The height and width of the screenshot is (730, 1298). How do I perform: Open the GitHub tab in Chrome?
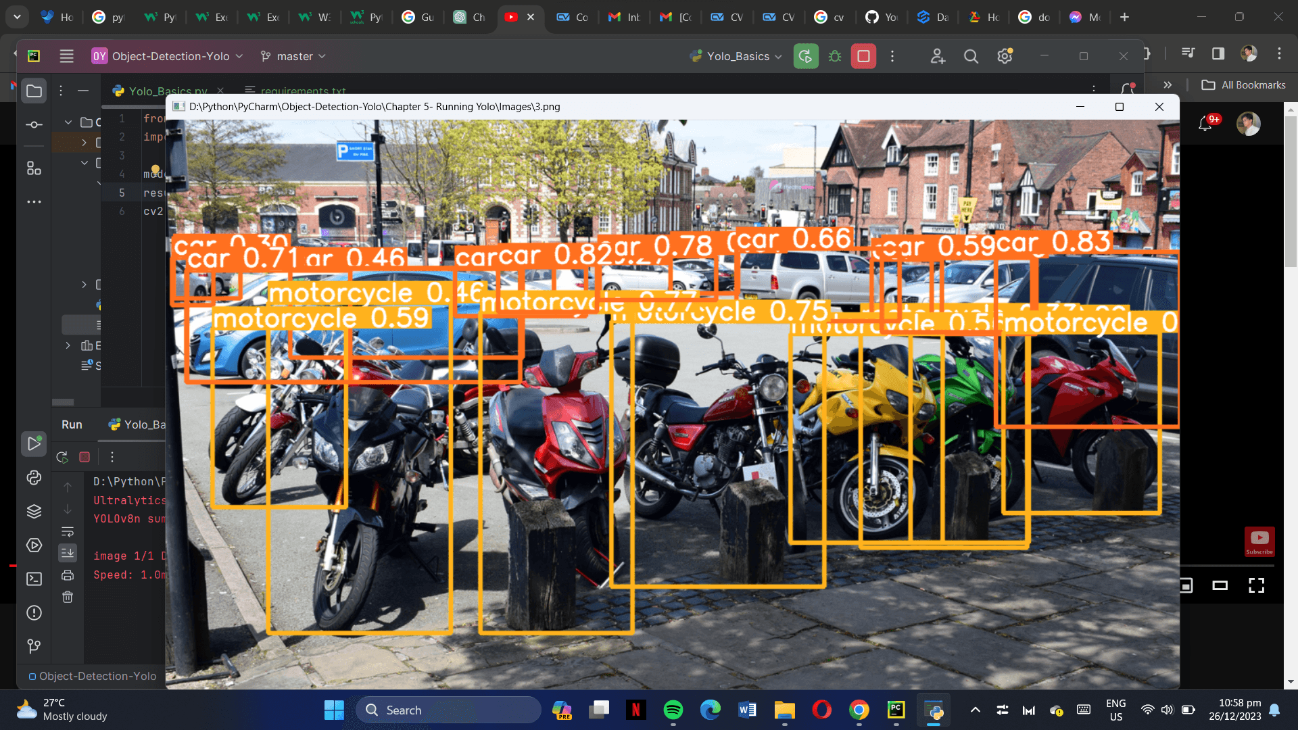click(x=882, y=17)
